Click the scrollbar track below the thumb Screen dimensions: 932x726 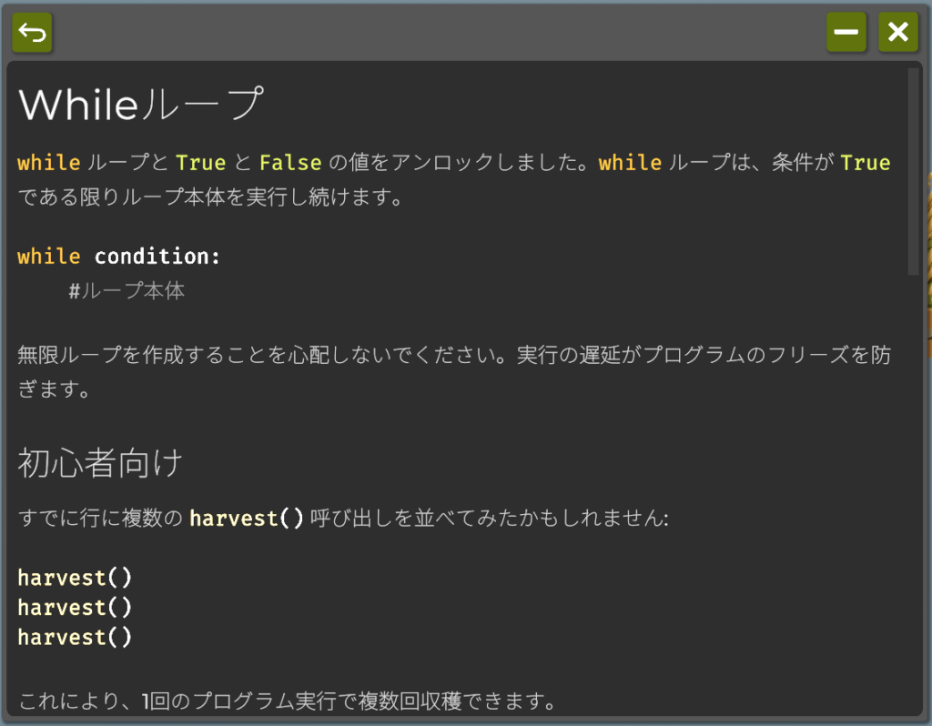point(913,493)
